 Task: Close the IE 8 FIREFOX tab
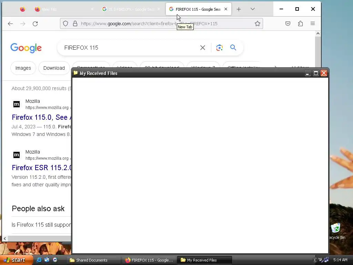pyautogui.click(x=159, y=9)
